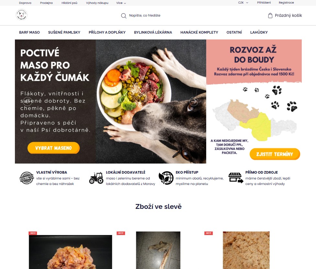Open the BARF MASO category

click(29, 32)
